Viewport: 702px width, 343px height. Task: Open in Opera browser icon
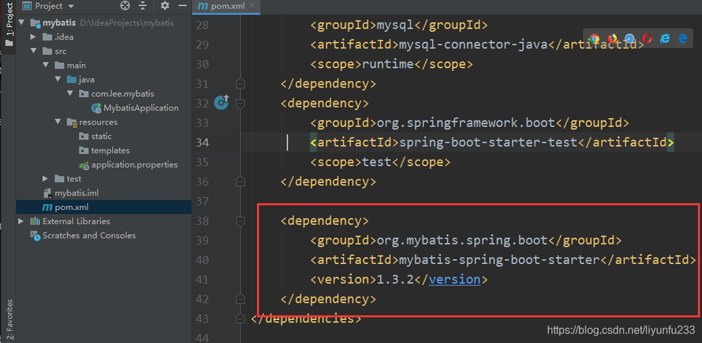coord(647,38)
